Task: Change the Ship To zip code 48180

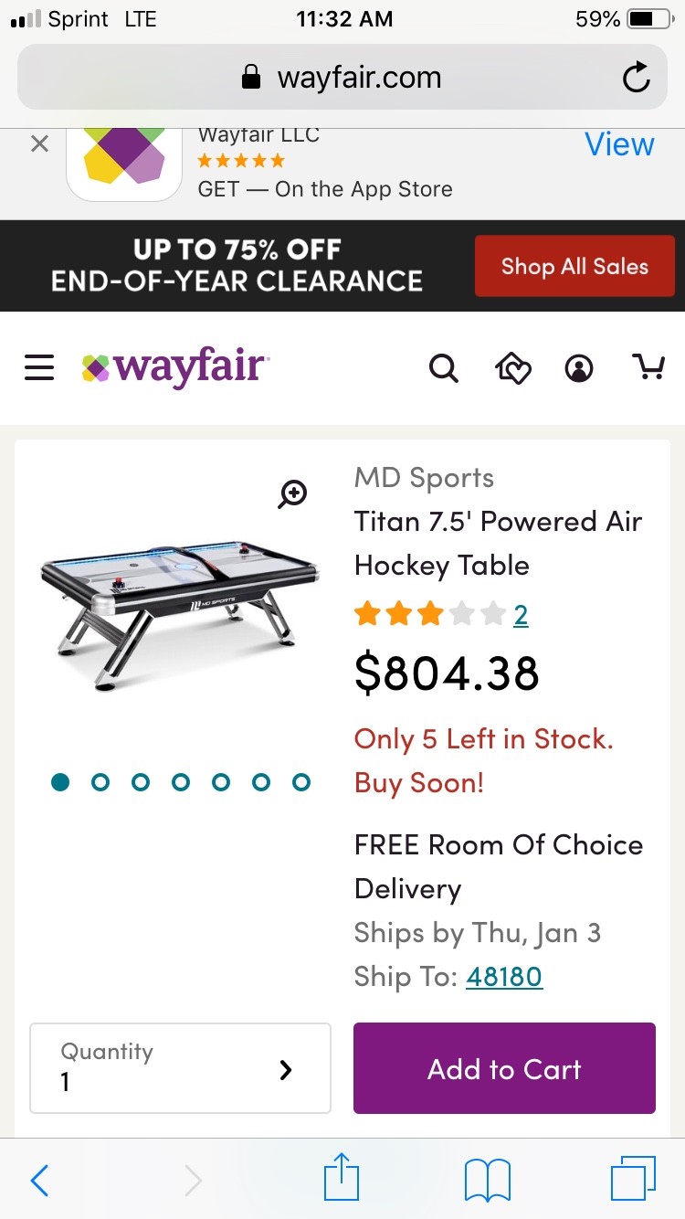Action: [x=504, y=976]
